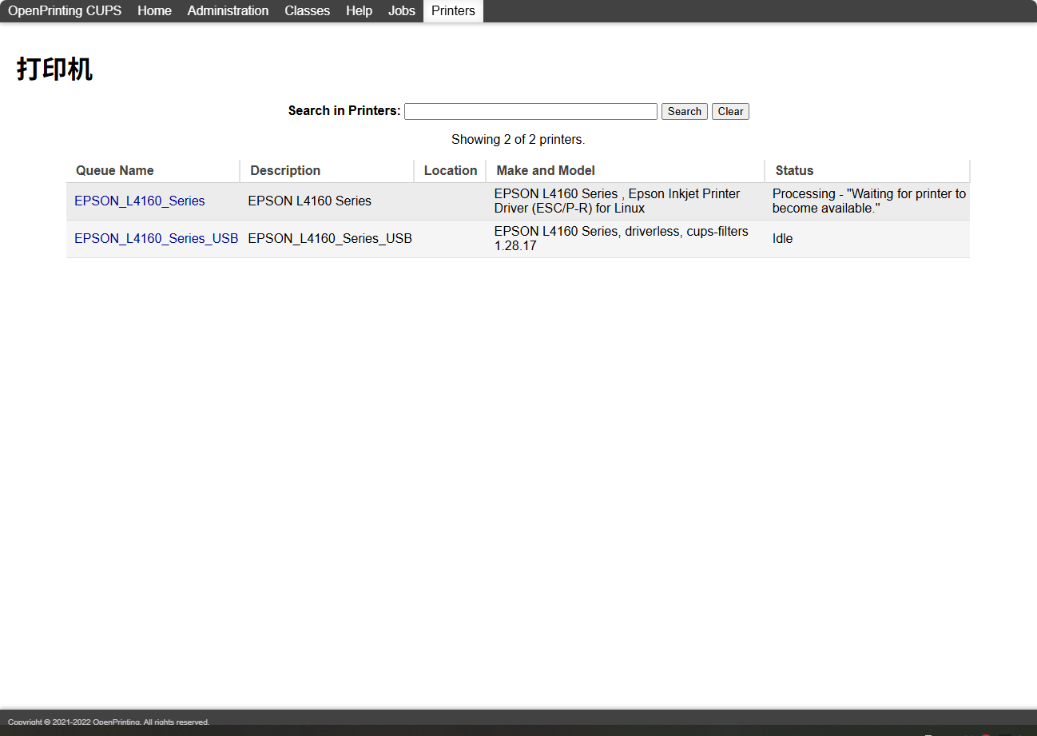Screen dimensions: 1037x736
Task: Open the EPSON_L4160_Series printer queue
Action: 139,201
